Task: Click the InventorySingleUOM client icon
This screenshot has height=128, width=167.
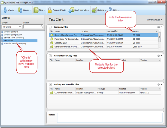Action: pos(2,35)
